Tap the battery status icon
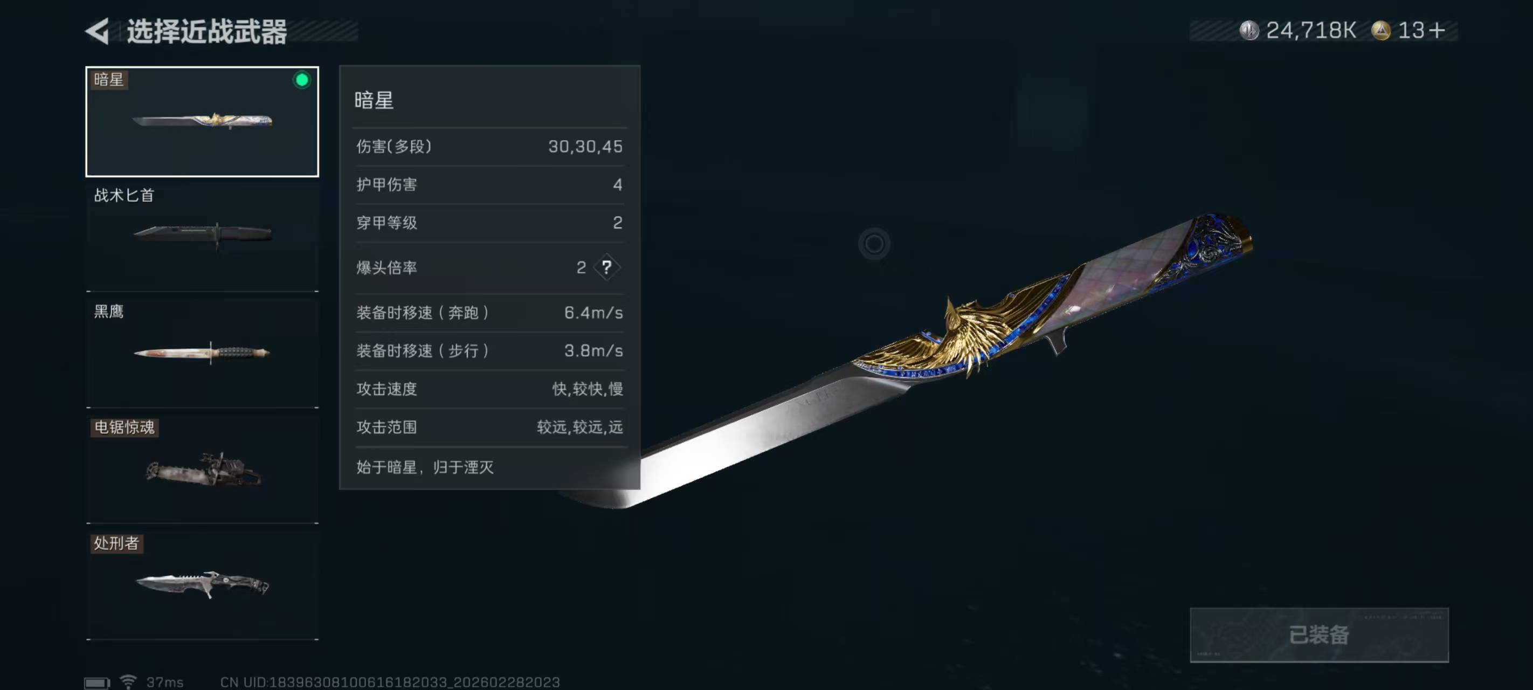The width and height of the screenshot is (1533, 690). tap(97, 682)
